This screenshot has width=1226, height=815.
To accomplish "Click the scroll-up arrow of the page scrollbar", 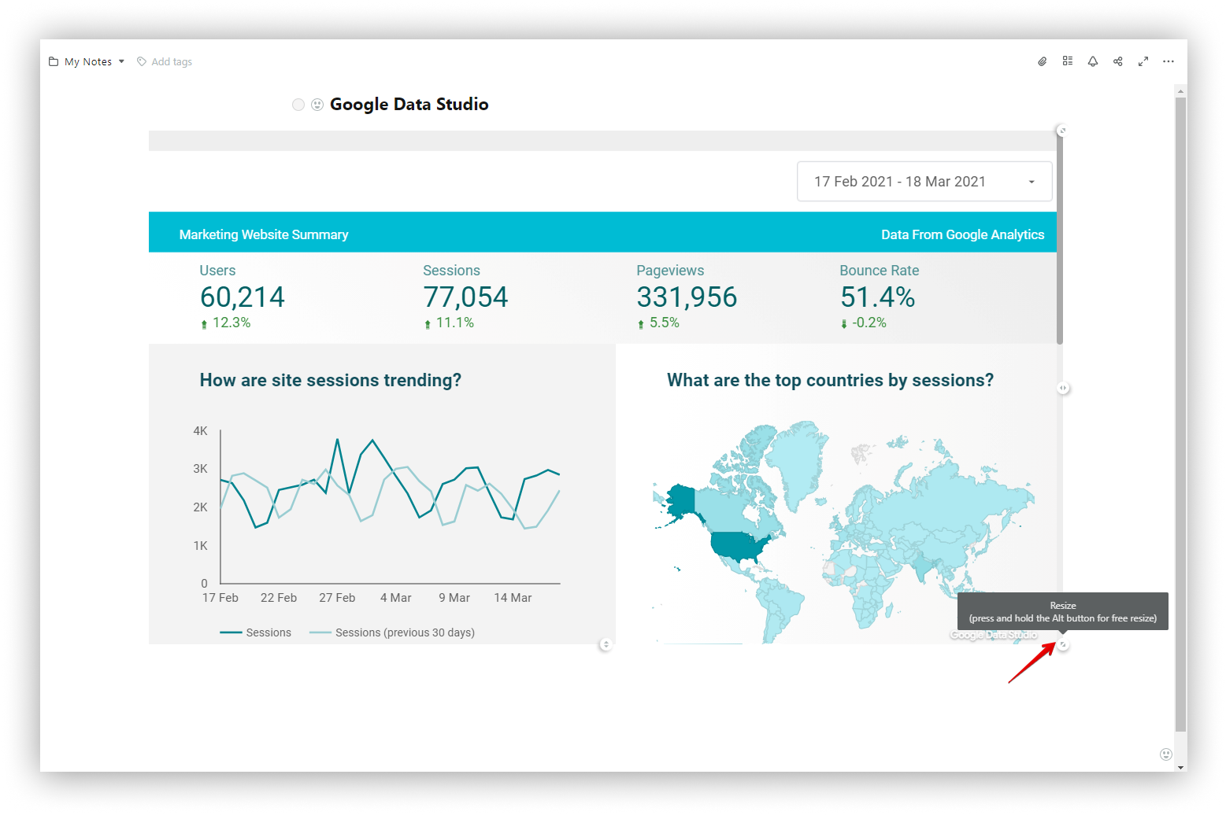I will tap(1180, 91).
